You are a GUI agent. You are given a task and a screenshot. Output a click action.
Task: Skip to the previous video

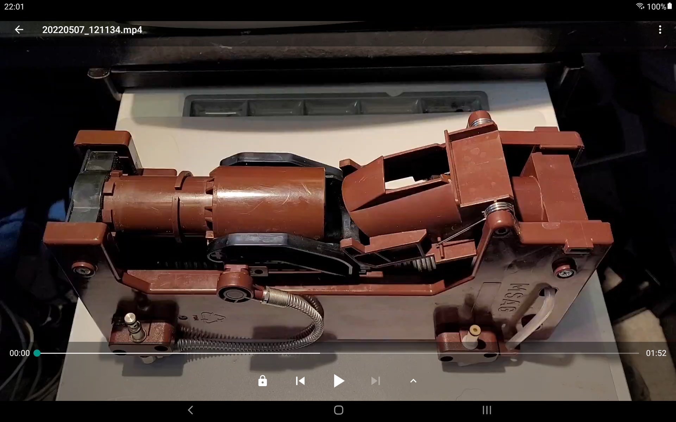[x=300, y=381]
